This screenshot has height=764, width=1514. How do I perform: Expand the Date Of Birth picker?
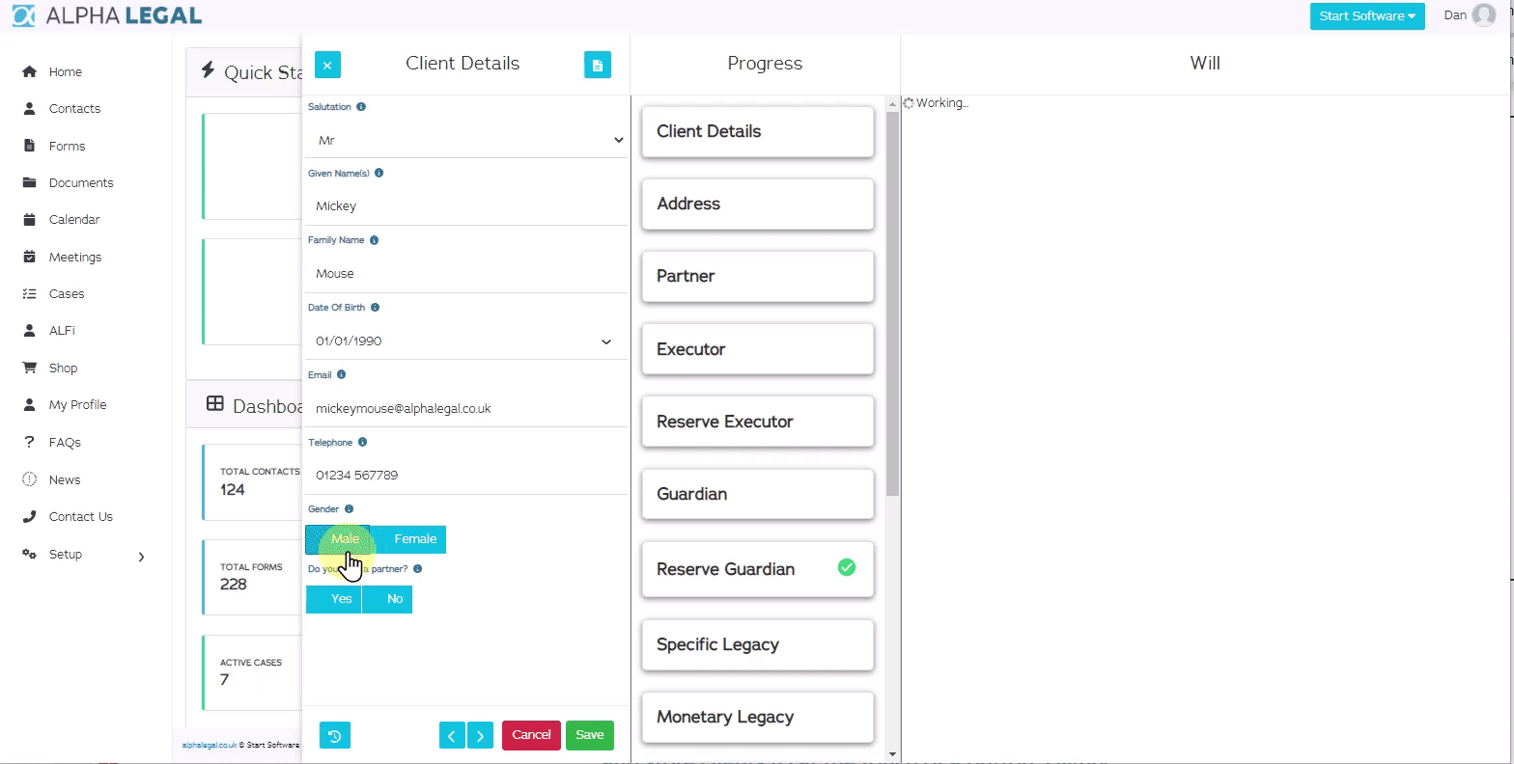605,341
